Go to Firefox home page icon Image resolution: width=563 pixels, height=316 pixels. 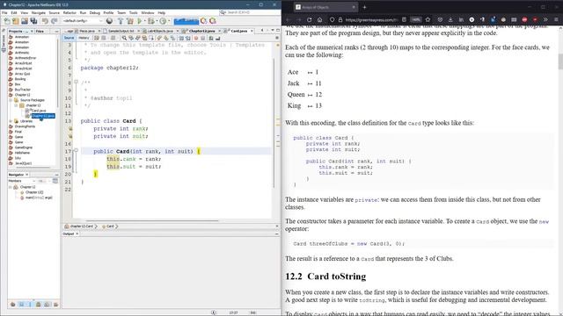click(x=319, y=19)
